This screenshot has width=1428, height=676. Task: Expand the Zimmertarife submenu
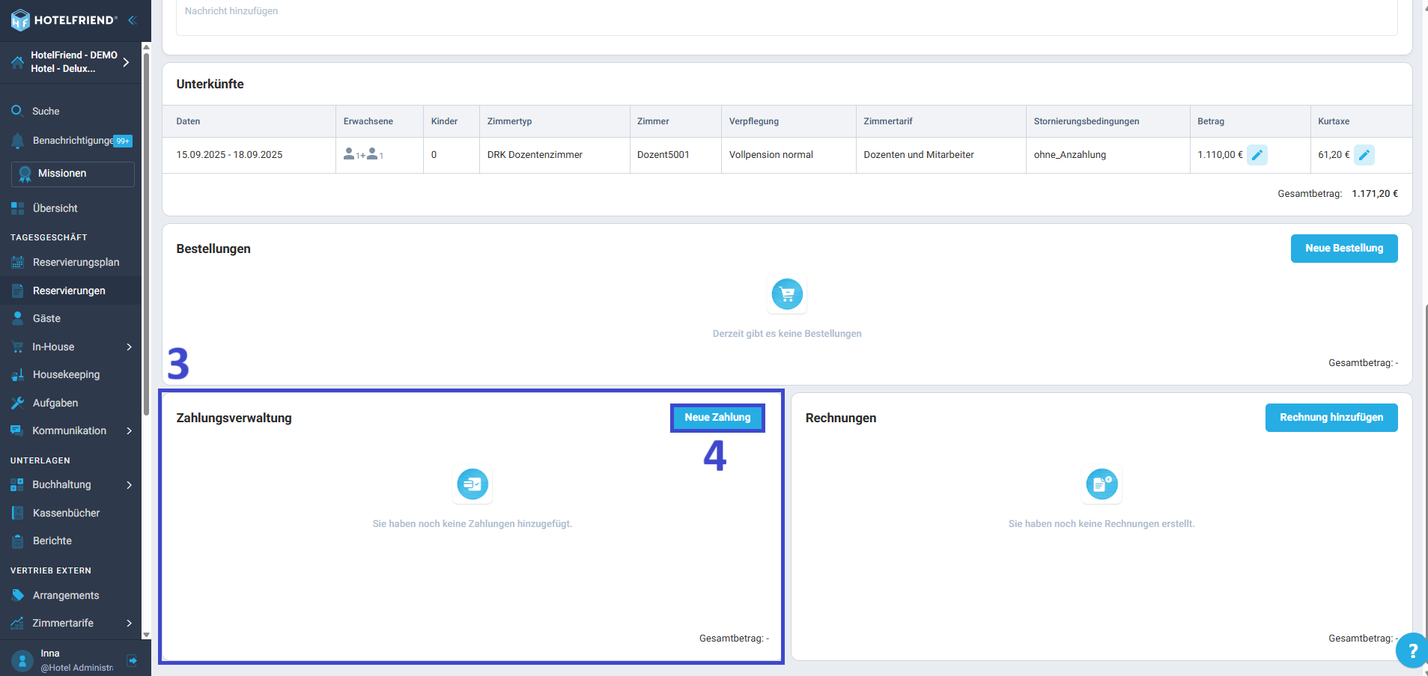tap(129, 623)
